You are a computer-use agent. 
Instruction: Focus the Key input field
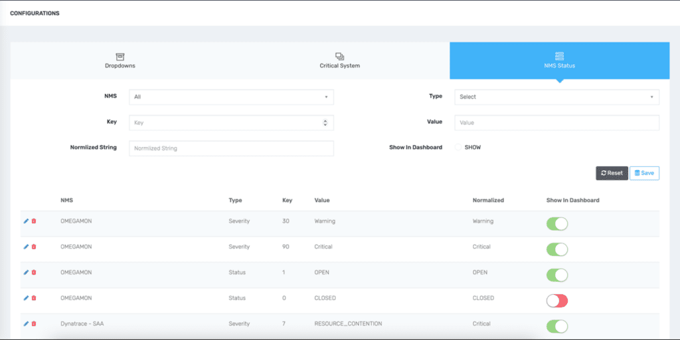click(x=231, y=123)
